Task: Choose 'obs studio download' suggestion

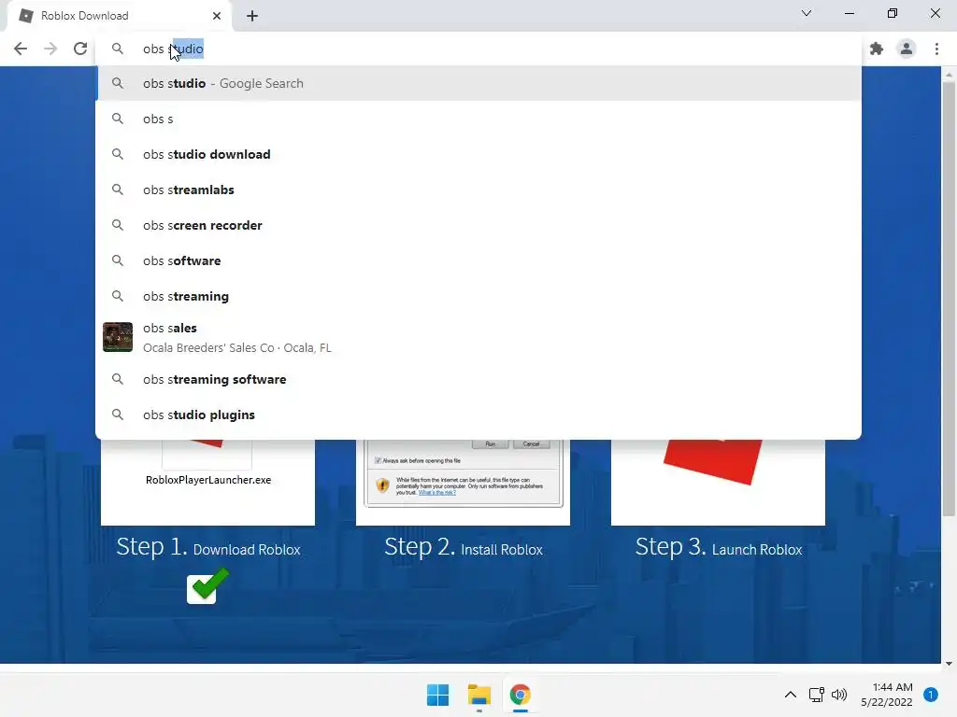Action: pos(478,154)
